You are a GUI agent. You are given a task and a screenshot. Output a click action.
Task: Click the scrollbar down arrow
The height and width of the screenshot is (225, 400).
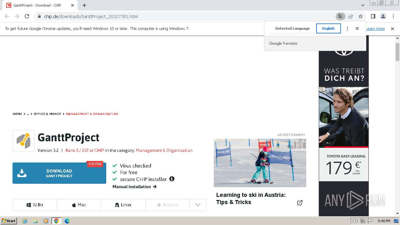tap(397, 213)
